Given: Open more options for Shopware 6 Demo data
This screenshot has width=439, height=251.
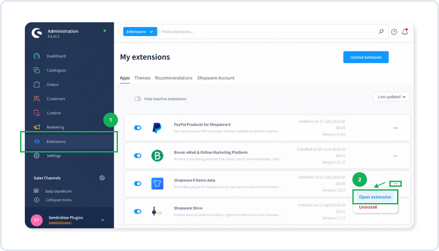Looking at the screenshot, I should pos(395,184).
